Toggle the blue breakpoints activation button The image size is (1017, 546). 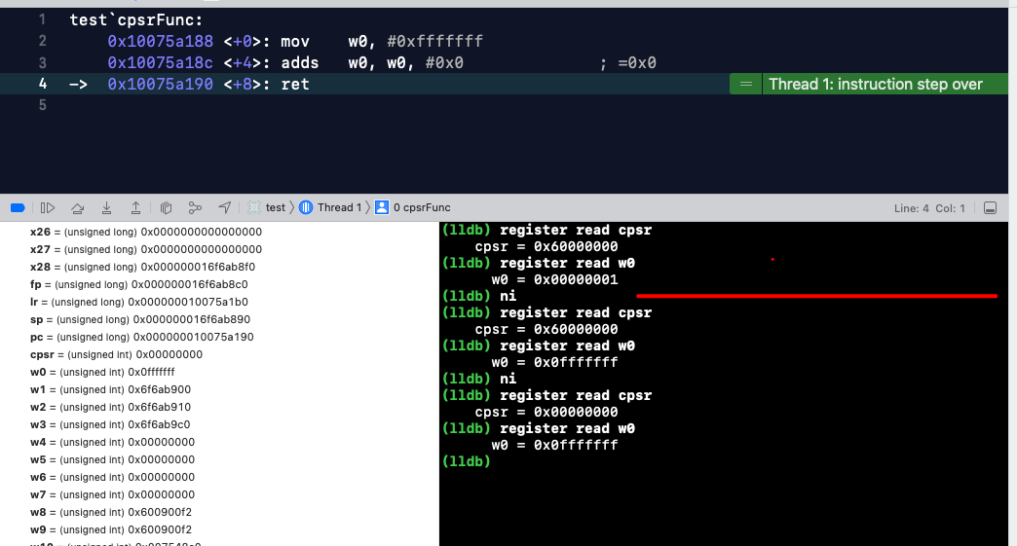[x=18, y=207]
